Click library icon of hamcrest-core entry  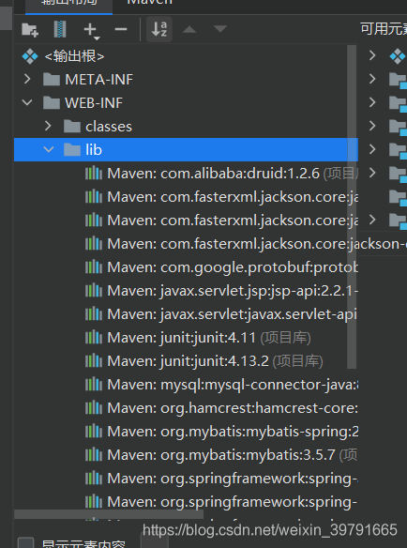tap(94, 408)
